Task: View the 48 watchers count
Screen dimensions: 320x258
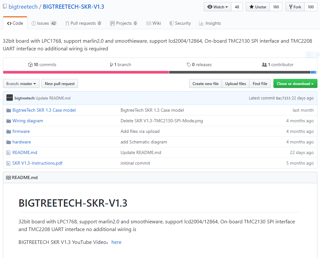Action: pos(237,7)
